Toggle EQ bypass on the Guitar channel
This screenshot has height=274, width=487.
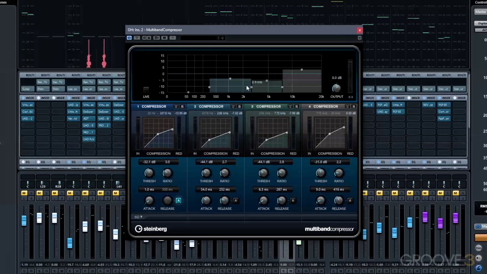pos(23,162)
